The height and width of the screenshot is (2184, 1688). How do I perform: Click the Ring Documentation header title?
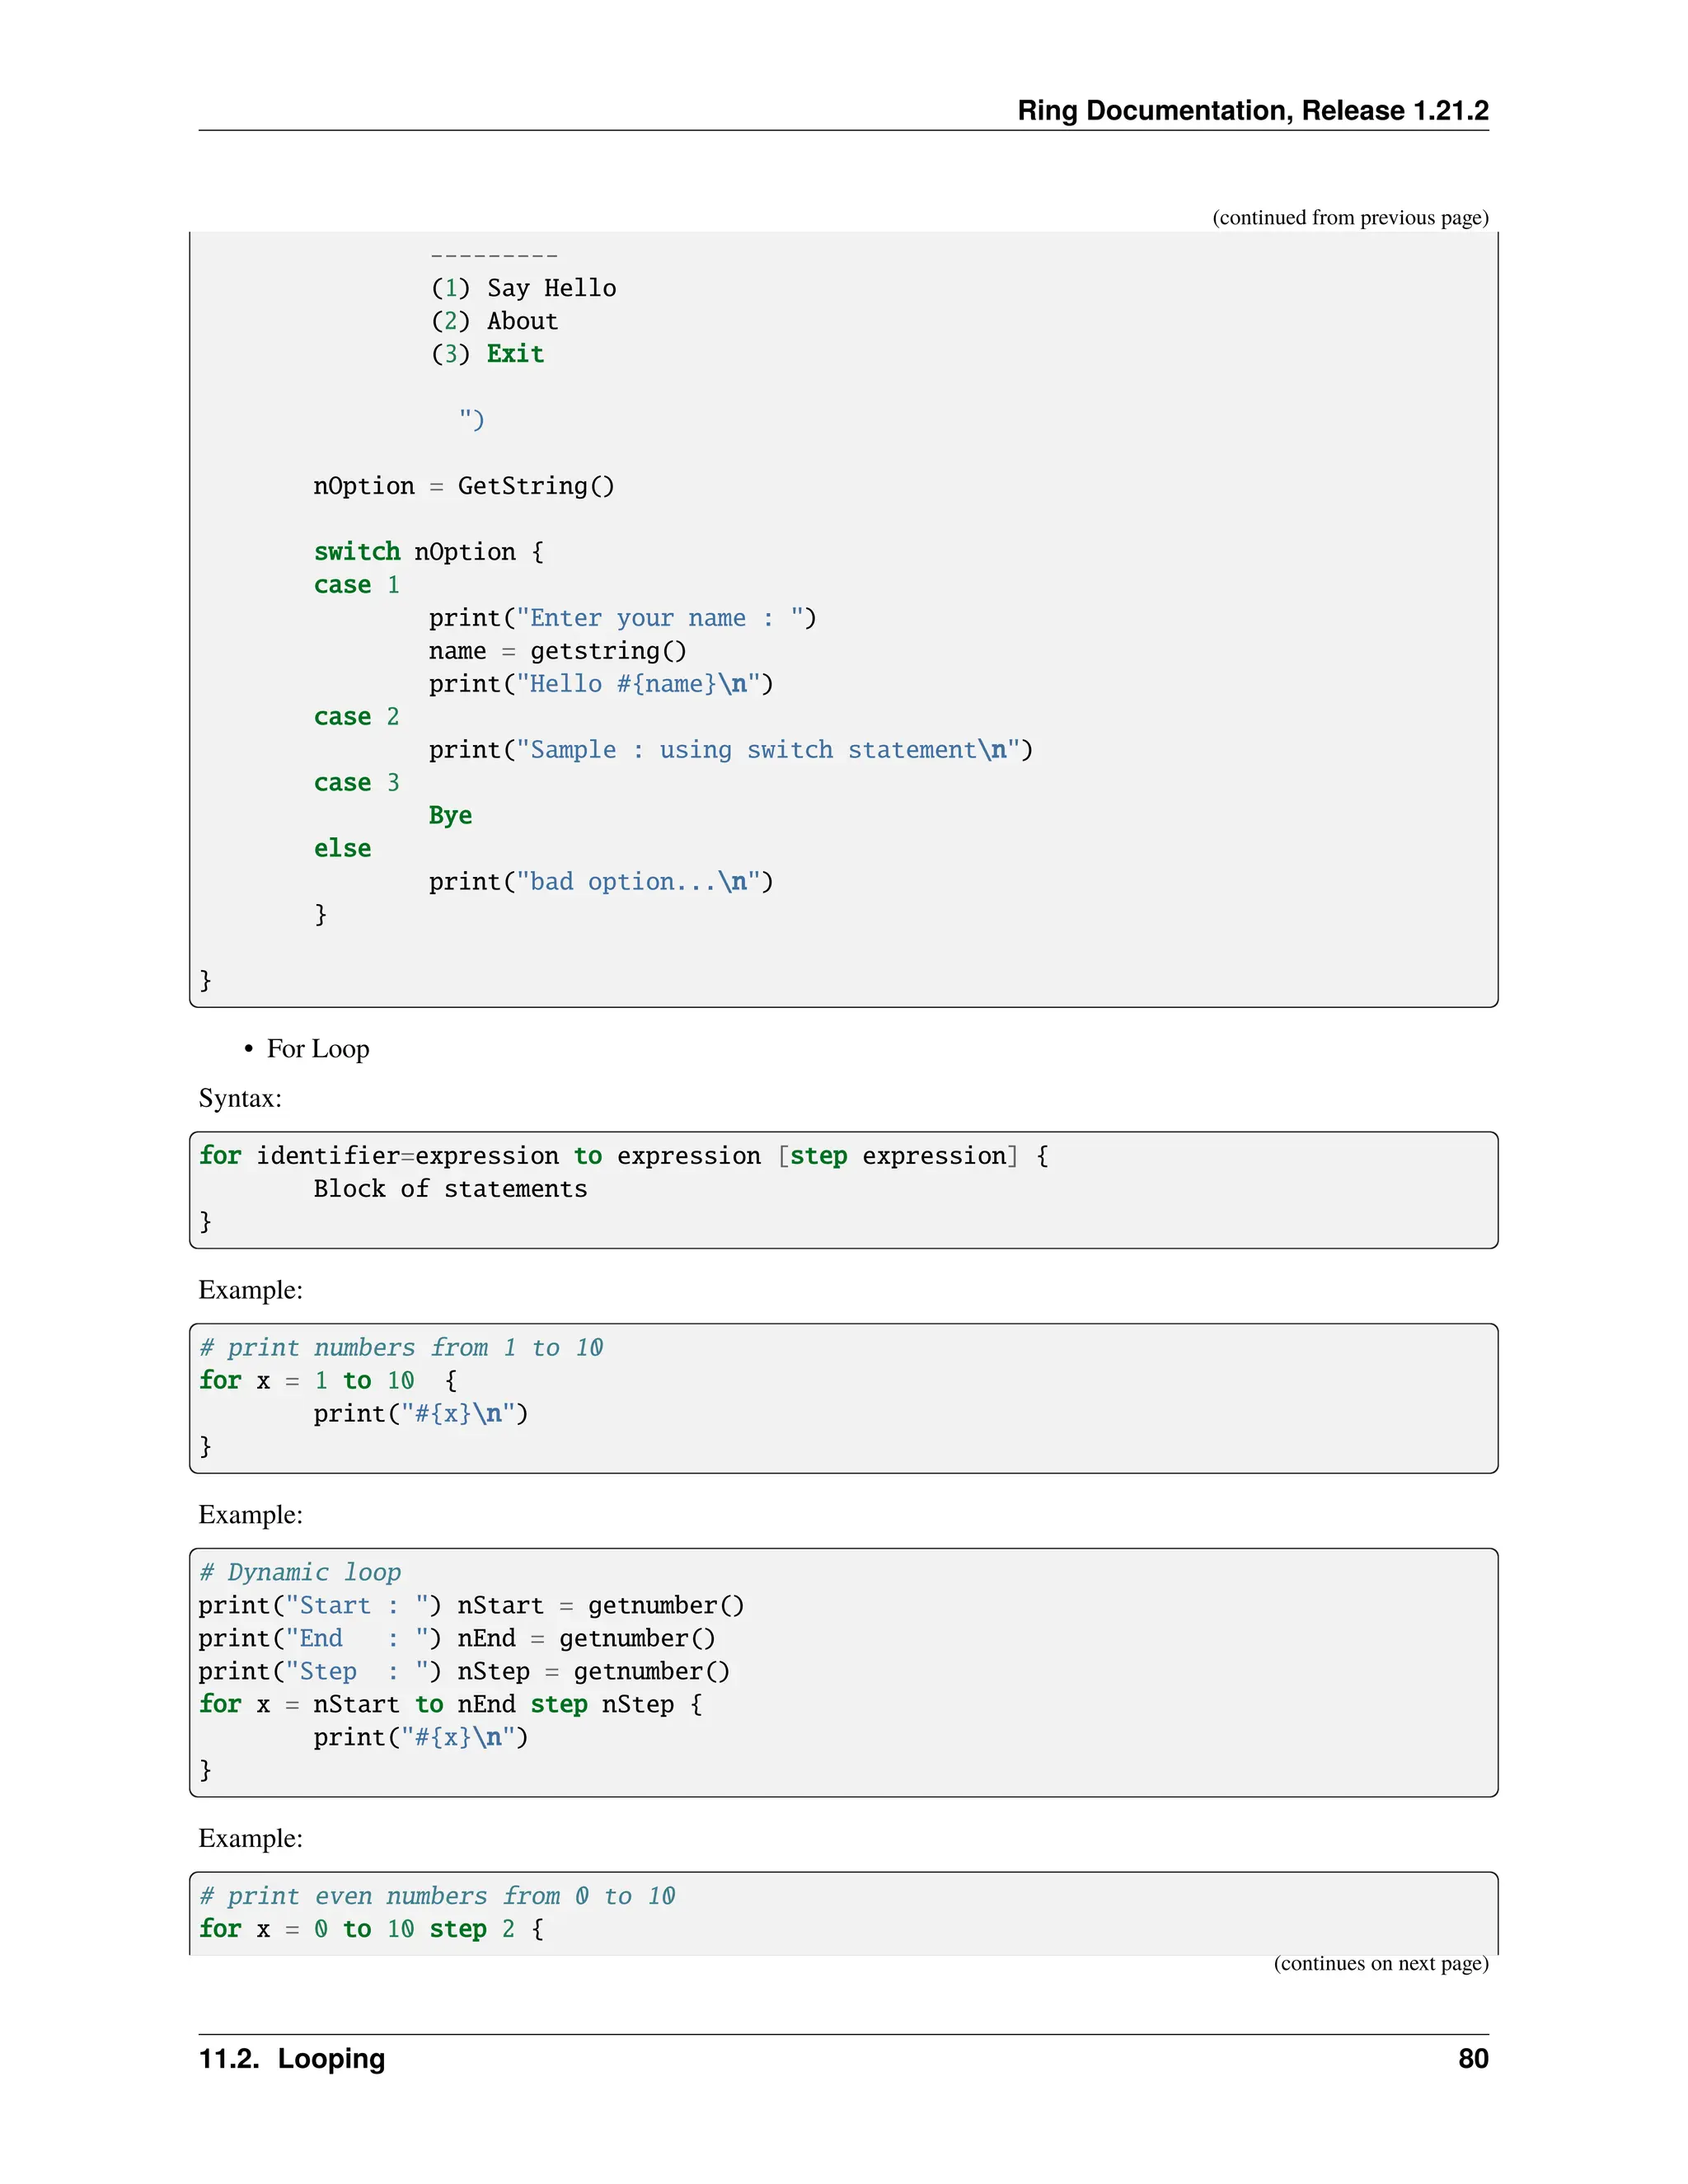[1252, 110]
